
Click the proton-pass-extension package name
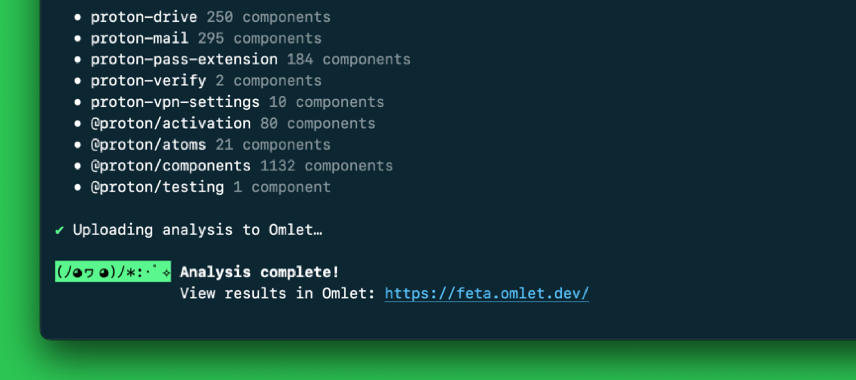tap(184, 60)
